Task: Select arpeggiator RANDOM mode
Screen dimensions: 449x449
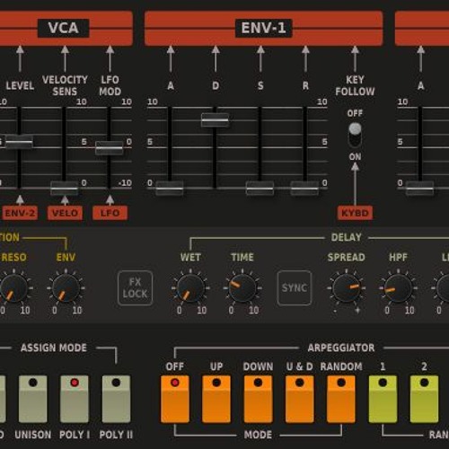Action: coord(341,399)
